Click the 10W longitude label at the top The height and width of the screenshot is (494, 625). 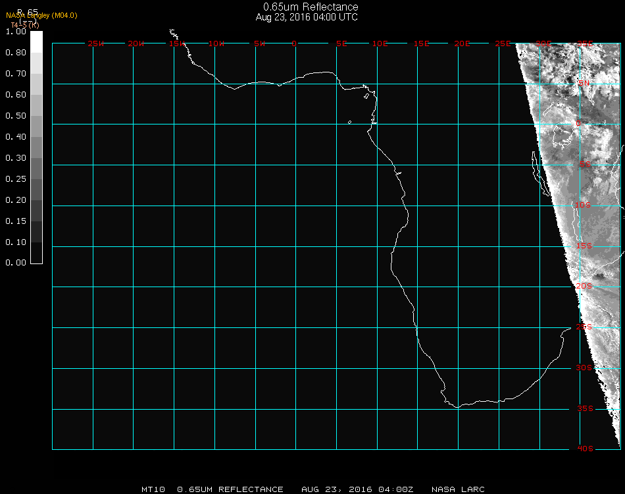click(x=216, y=43)
